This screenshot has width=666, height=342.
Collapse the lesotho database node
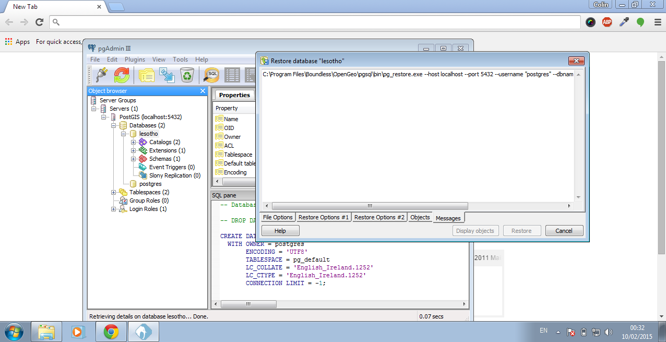point(124,134)
